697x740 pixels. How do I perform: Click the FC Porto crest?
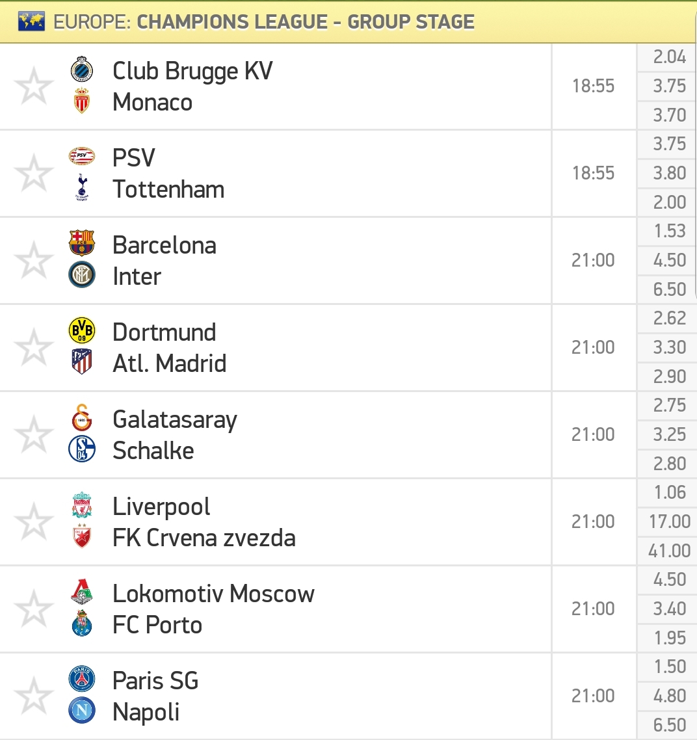pos(82,623)
